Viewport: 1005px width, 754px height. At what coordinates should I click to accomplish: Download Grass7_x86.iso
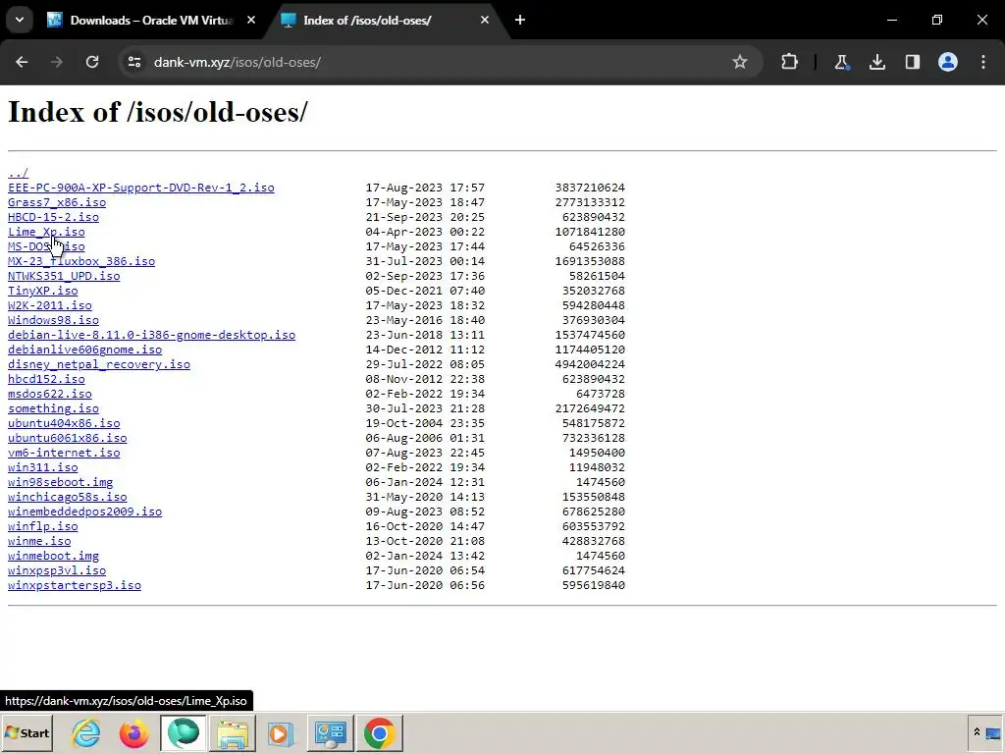pyautogui.click(x=57, y=202)
